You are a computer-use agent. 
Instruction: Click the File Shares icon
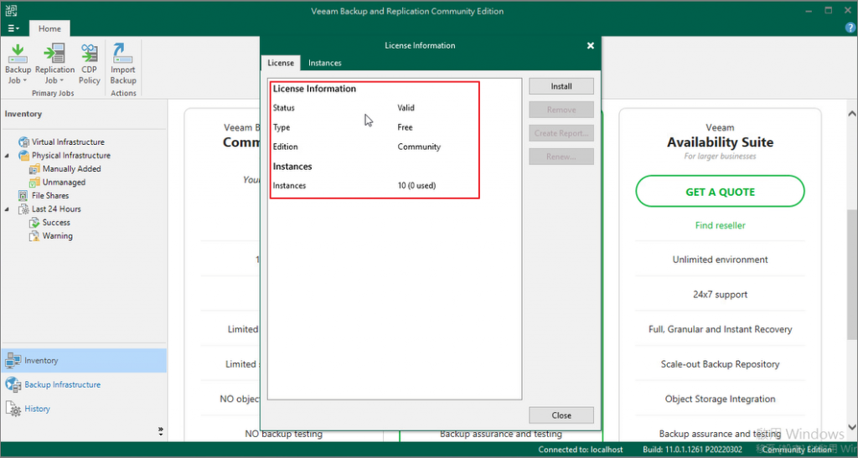pos(23,196)
